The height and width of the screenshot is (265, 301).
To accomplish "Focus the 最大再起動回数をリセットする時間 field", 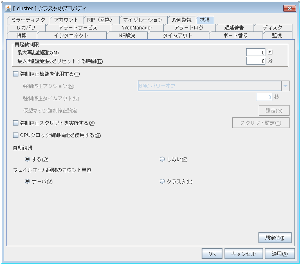I will (256, 61).
